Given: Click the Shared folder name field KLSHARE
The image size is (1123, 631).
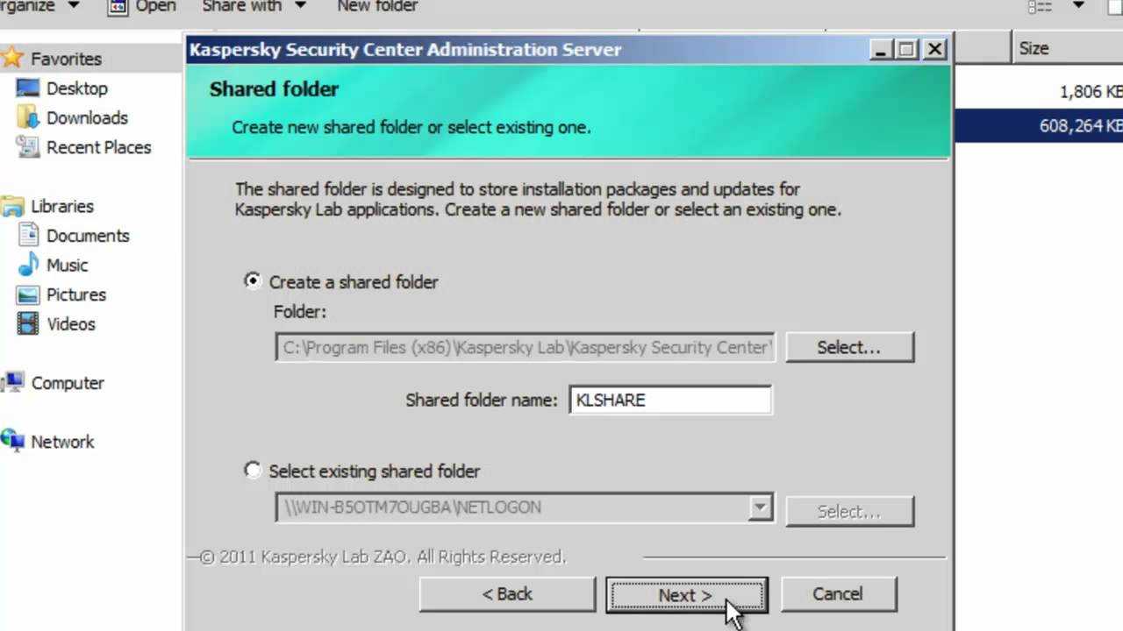Looking at the screenshot, I should tap(670, 400).
